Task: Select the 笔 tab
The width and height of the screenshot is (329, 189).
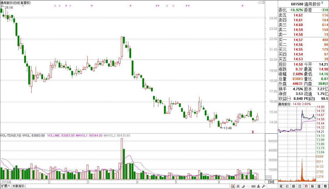Action: pos(281,186)
